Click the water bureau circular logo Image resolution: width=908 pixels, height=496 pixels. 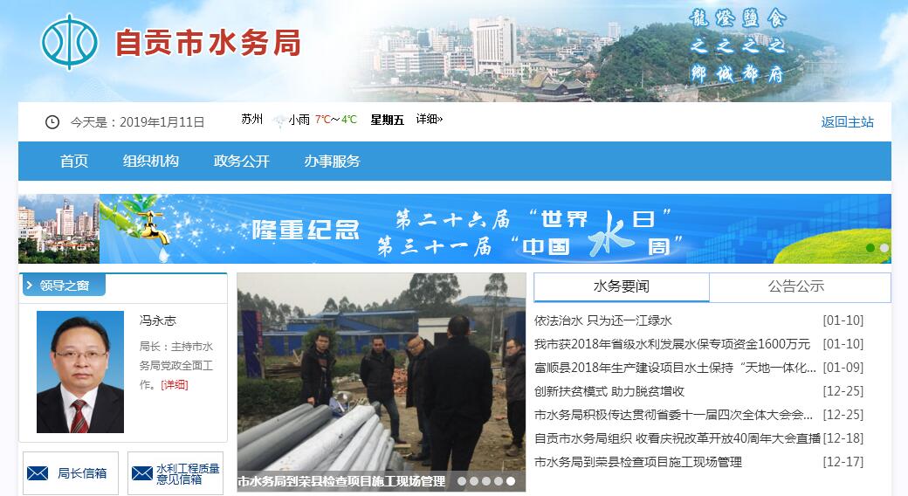69,42
